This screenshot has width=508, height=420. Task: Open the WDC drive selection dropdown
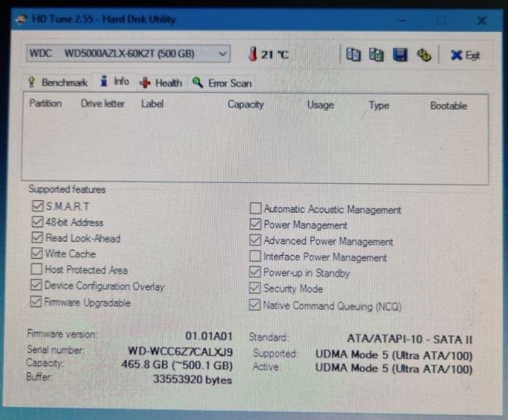coord(128,53)
